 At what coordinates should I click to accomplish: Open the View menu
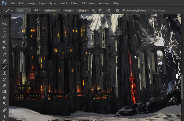coord(91,3)
